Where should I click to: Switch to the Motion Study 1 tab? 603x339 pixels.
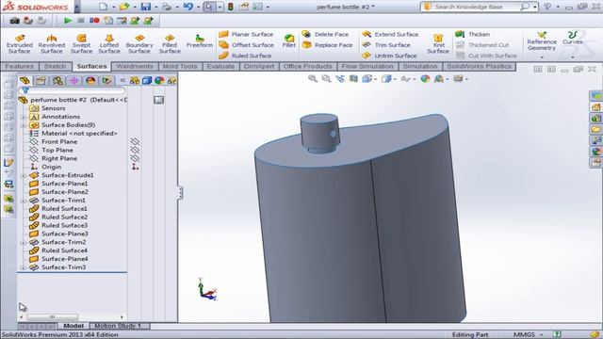117,326
